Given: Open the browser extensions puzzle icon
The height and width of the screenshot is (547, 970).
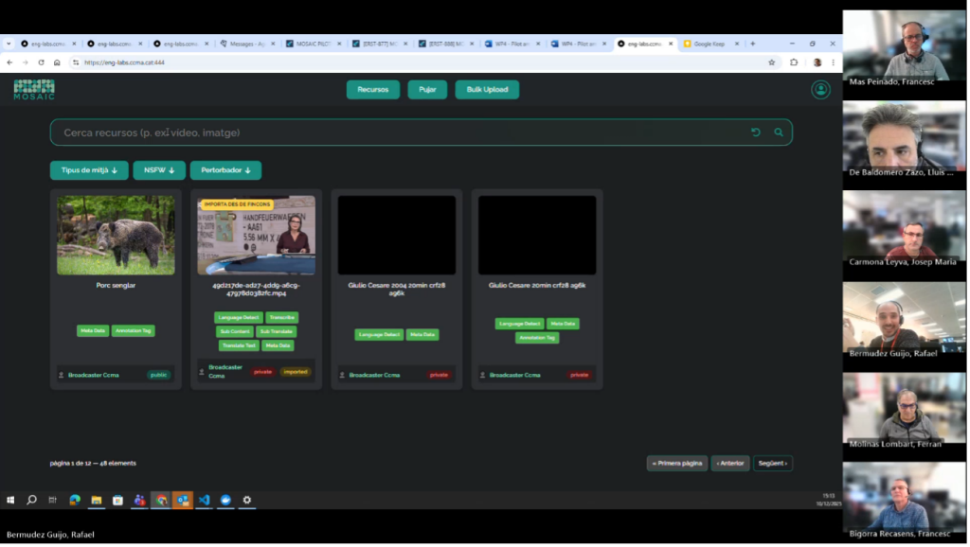Looking at the screenshot, I should tap(794, 62).
